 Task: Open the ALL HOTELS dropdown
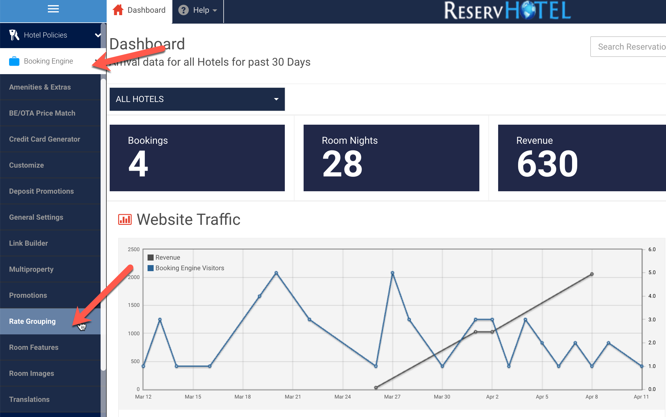[x=197, y=99]
